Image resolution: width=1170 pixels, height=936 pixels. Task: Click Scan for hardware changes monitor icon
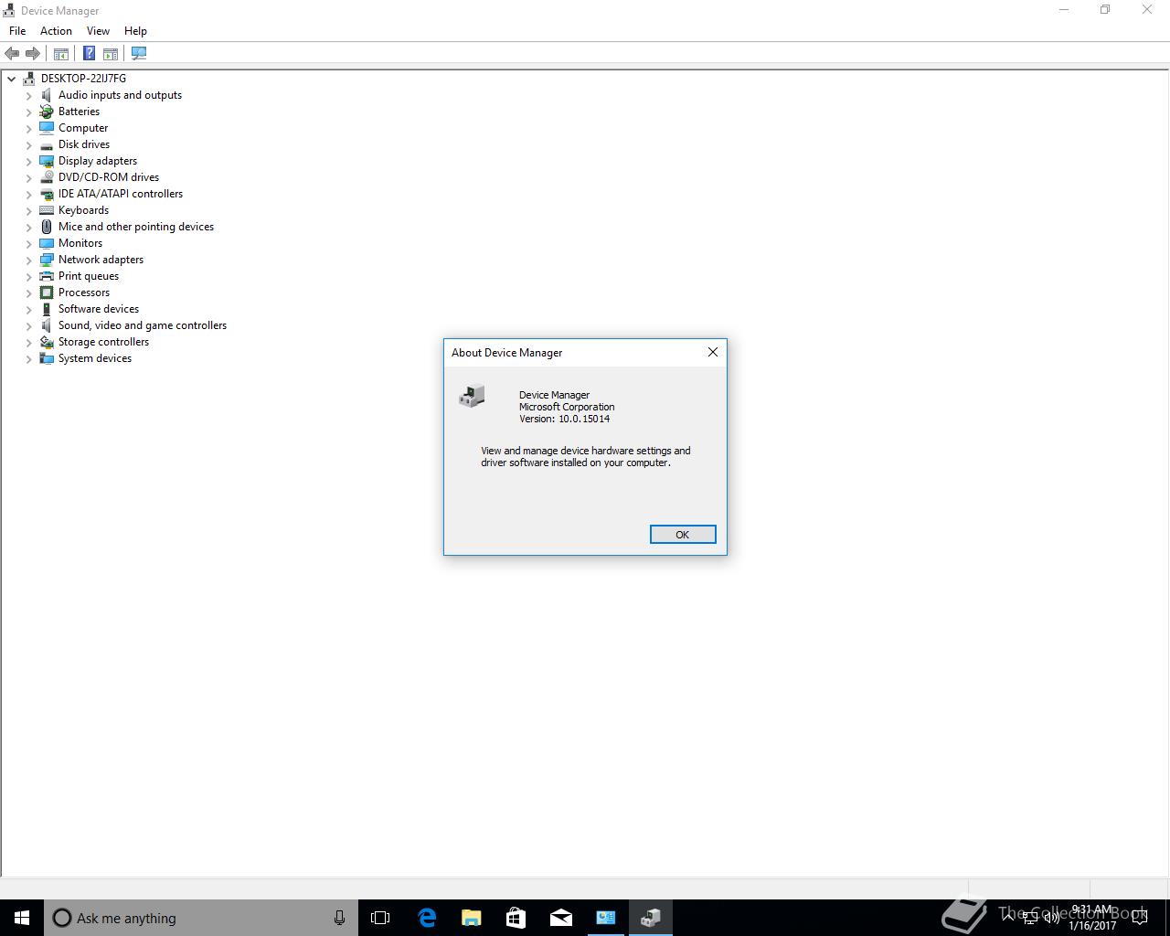coord(139,54)
